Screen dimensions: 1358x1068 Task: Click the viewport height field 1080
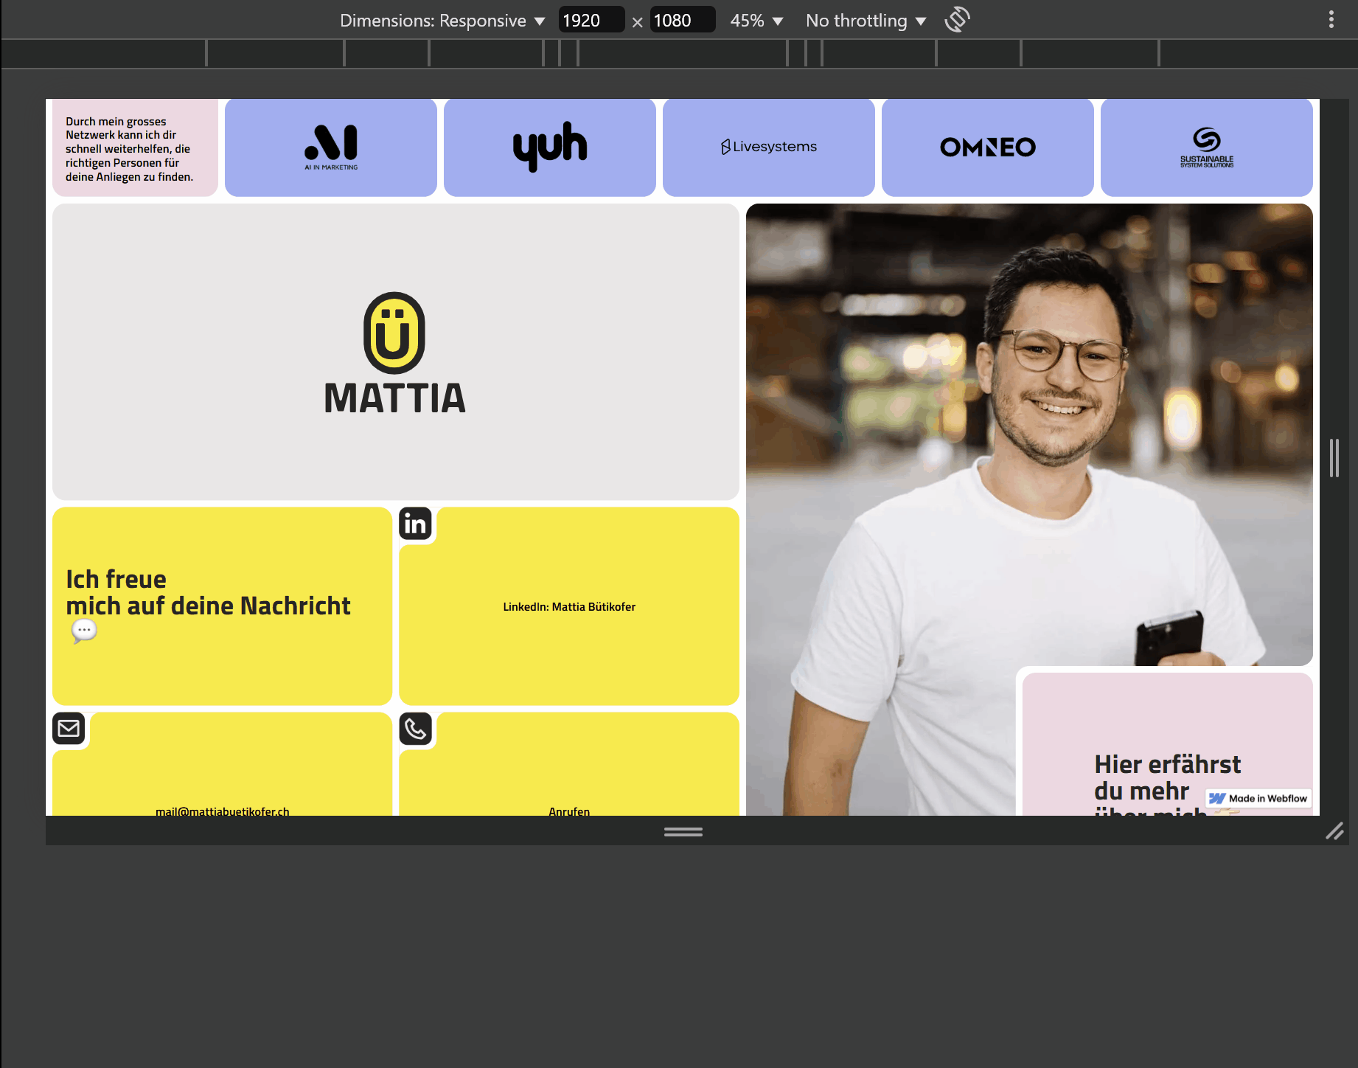pos(683,20)
